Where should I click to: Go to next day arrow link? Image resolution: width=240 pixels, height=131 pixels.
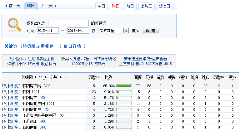(49, 6)
